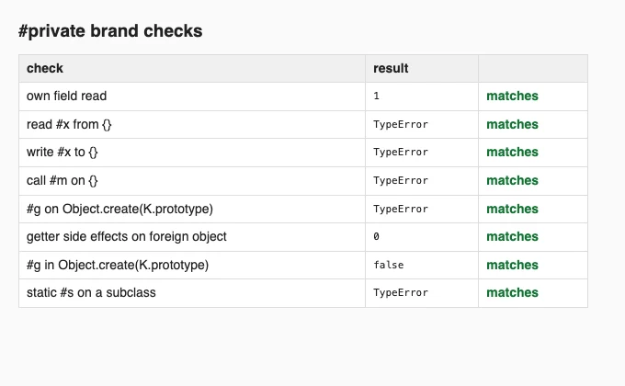Select the 'read #x from {}' cell
This screenshot has height=386, width=625.
pos(192,124)
